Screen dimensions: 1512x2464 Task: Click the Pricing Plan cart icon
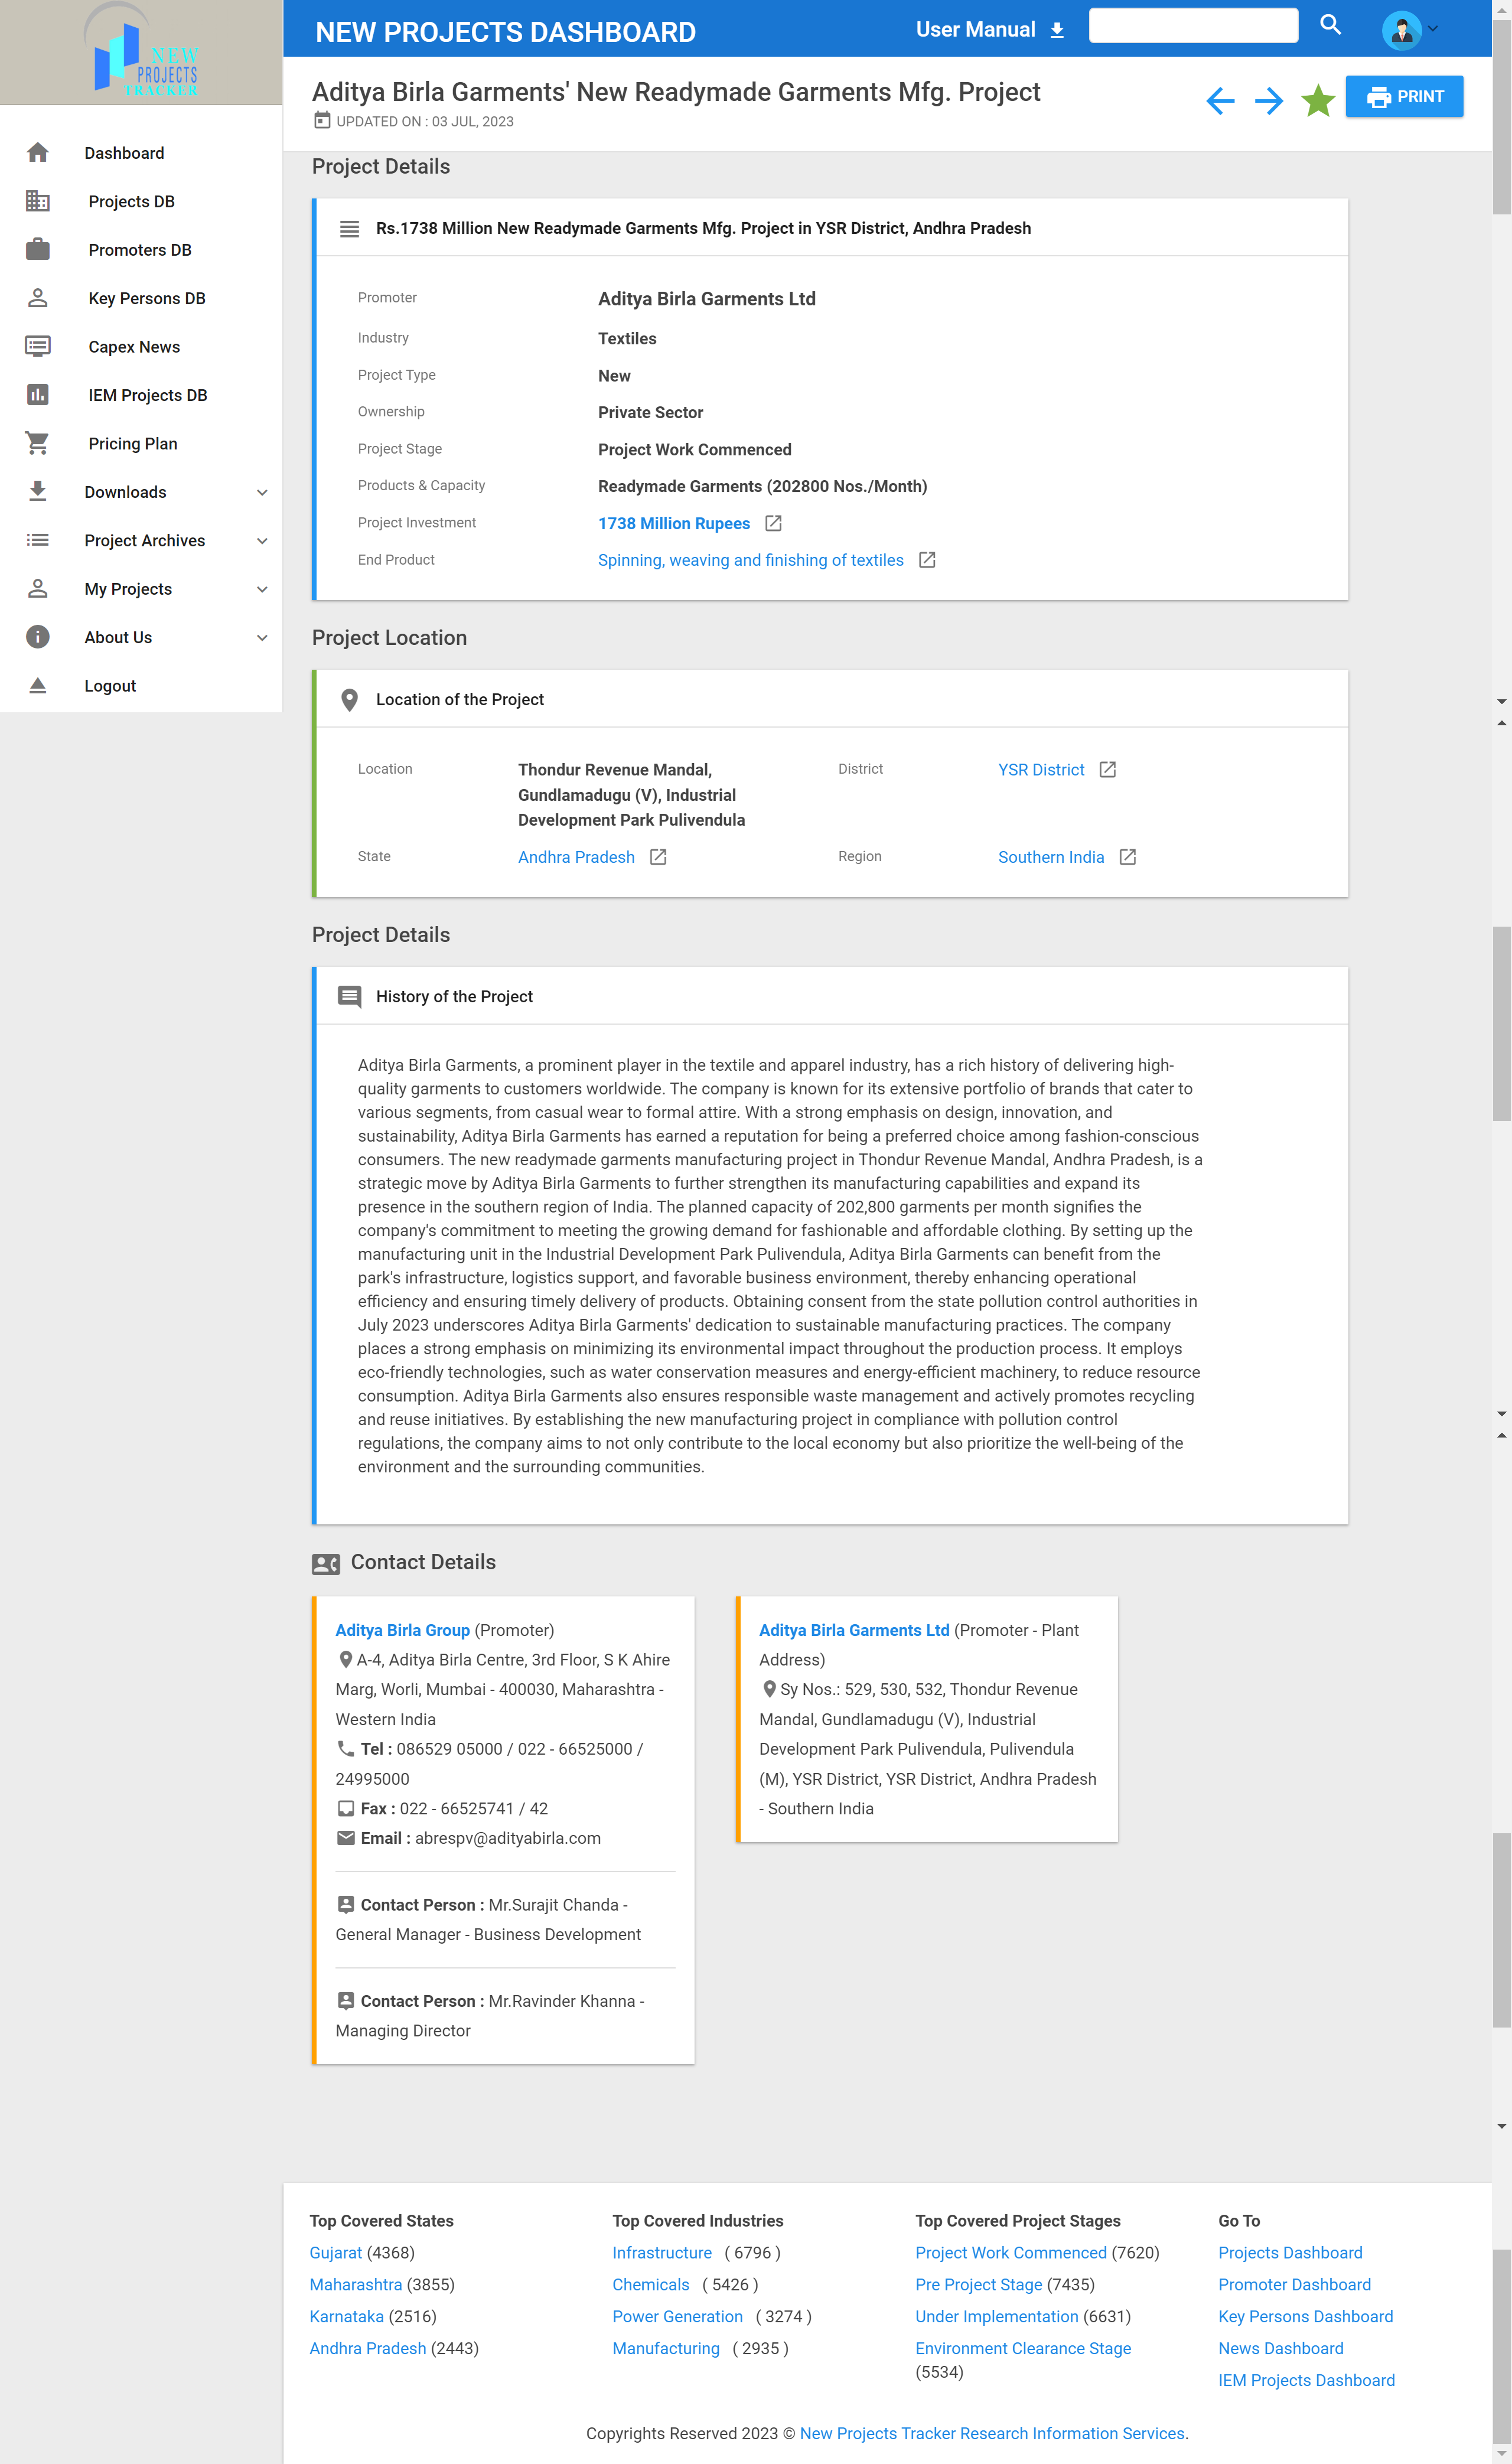point(38,443)
